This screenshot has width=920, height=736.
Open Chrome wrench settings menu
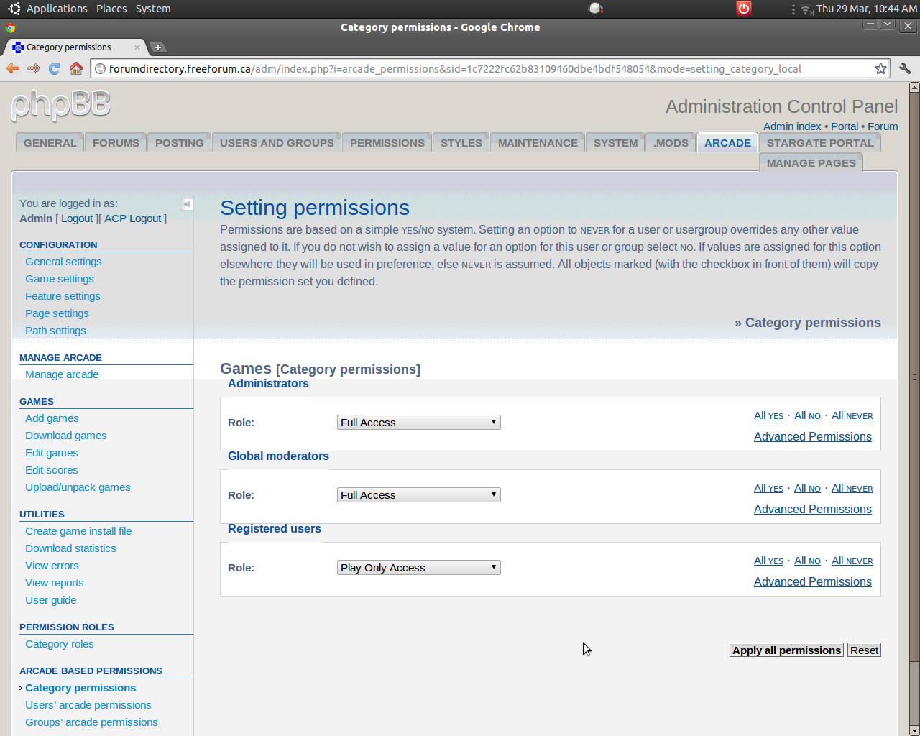click(x=905, y=68)
